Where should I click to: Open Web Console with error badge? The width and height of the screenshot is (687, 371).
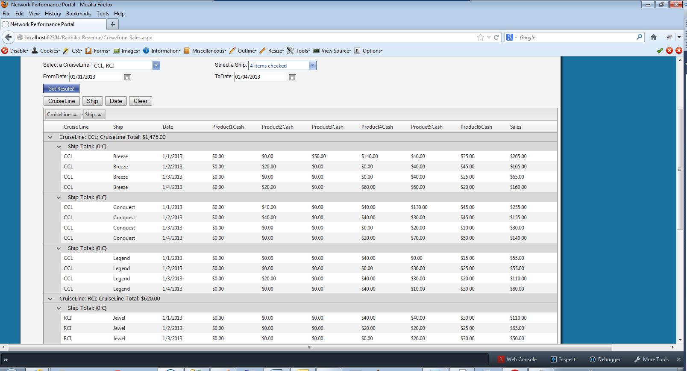(517, 359)
